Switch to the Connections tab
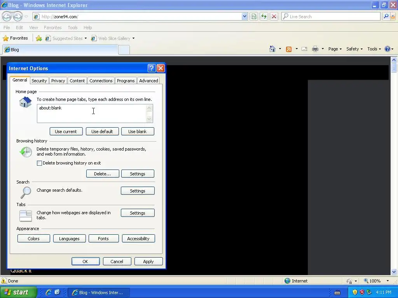The height and width of the screenshot is (298, 398). (101, 81)
